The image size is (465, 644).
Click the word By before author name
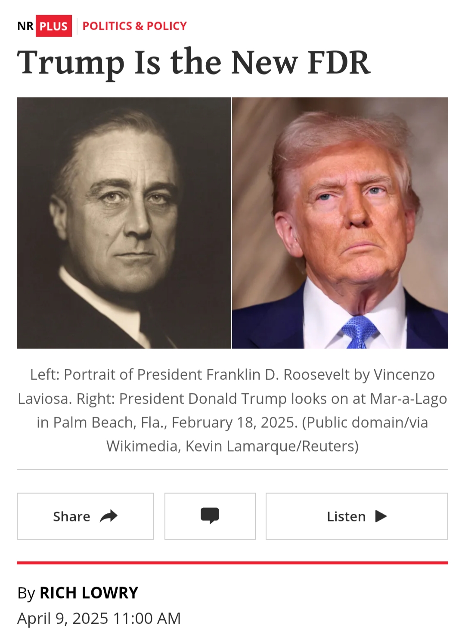coord(26,594)
